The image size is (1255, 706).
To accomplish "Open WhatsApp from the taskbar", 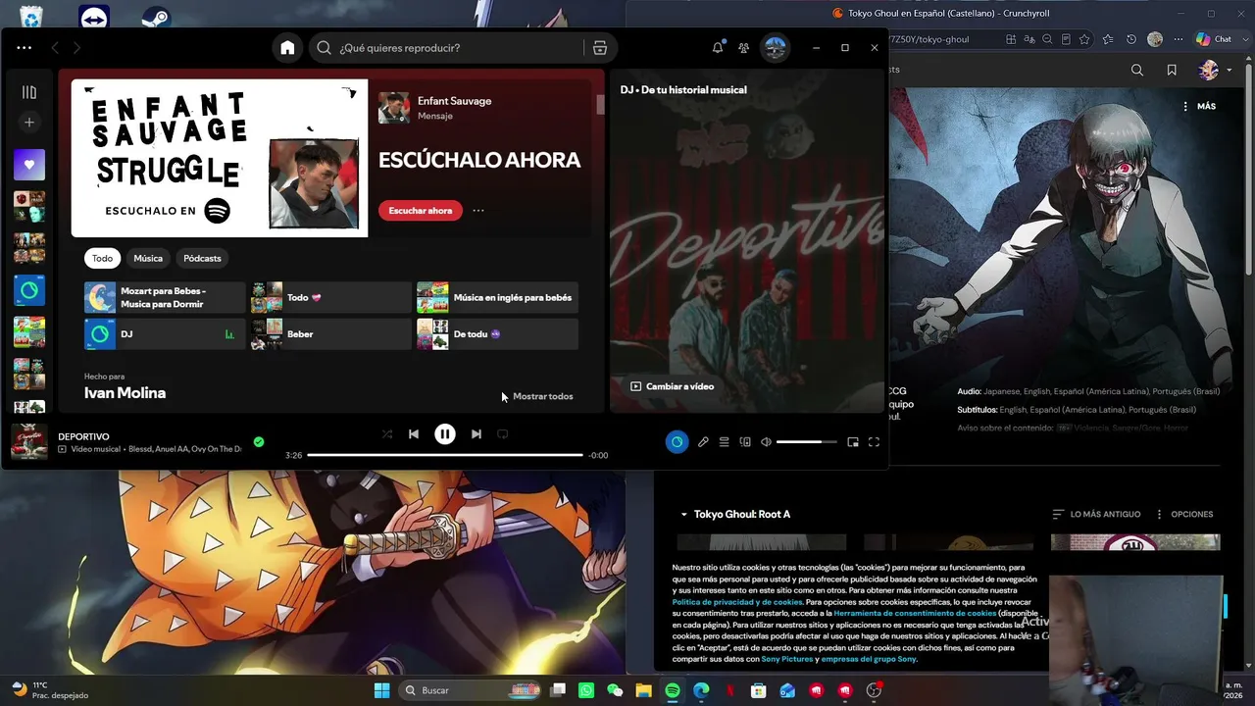I will point(586,690).
